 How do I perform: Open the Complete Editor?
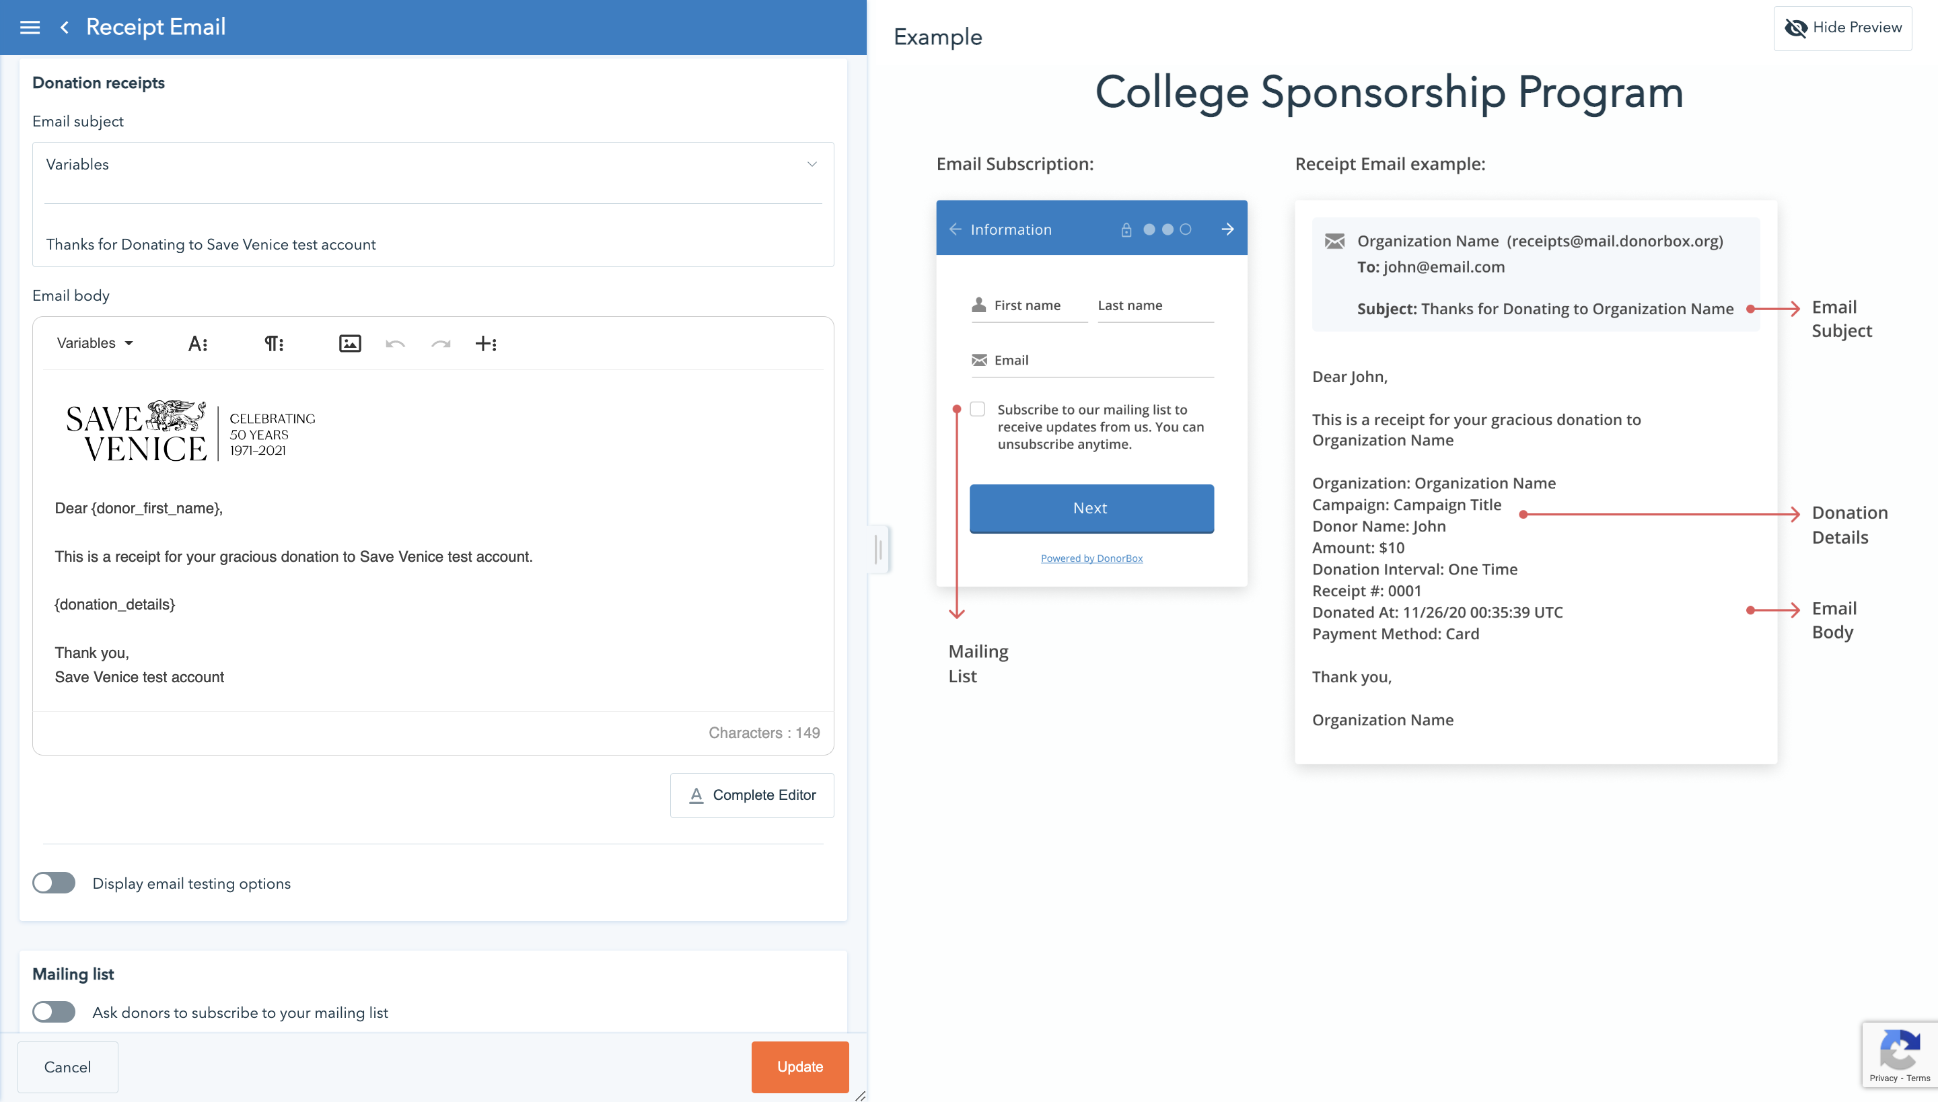pos(752,795)
